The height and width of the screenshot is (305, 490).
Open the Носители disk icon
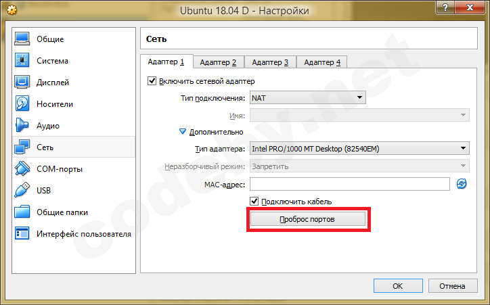[x=22, y=103]
